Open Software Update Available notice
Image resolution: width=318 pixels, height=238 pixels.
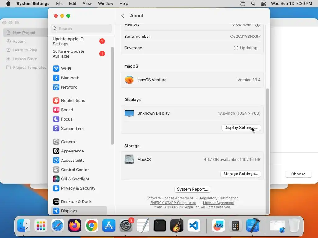tap(79, 54)
